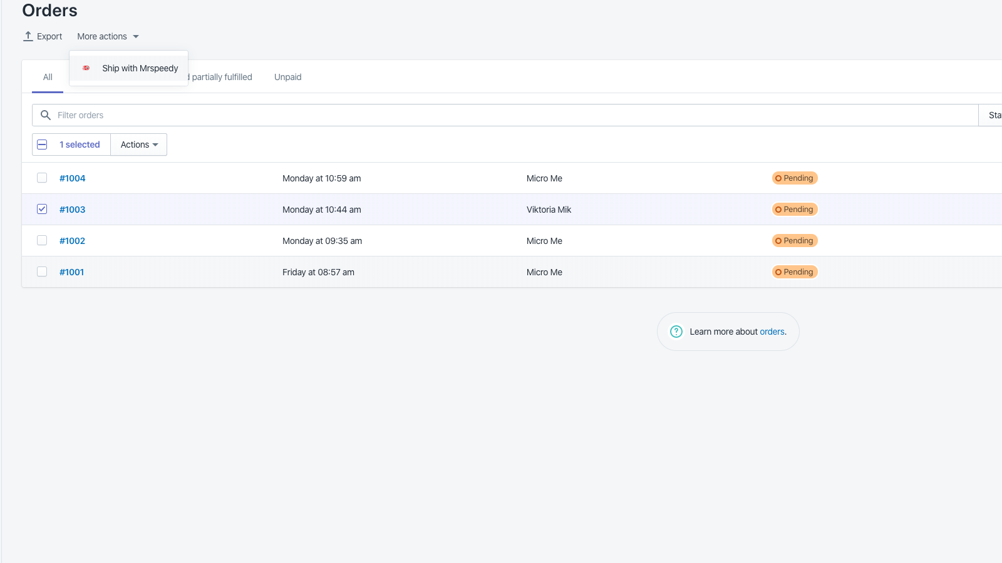Click the Pending status badge for order #1002

tap(795, 241)
